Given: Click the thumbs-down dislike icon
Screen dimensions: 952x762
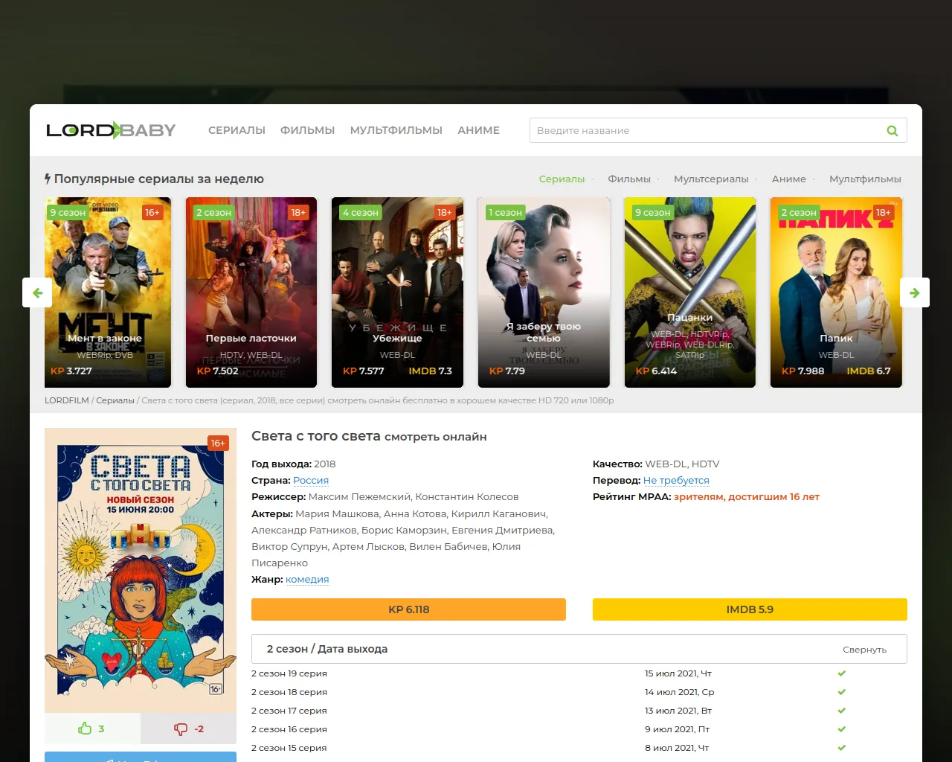Looking at the screenshot, I should point(181,729).
